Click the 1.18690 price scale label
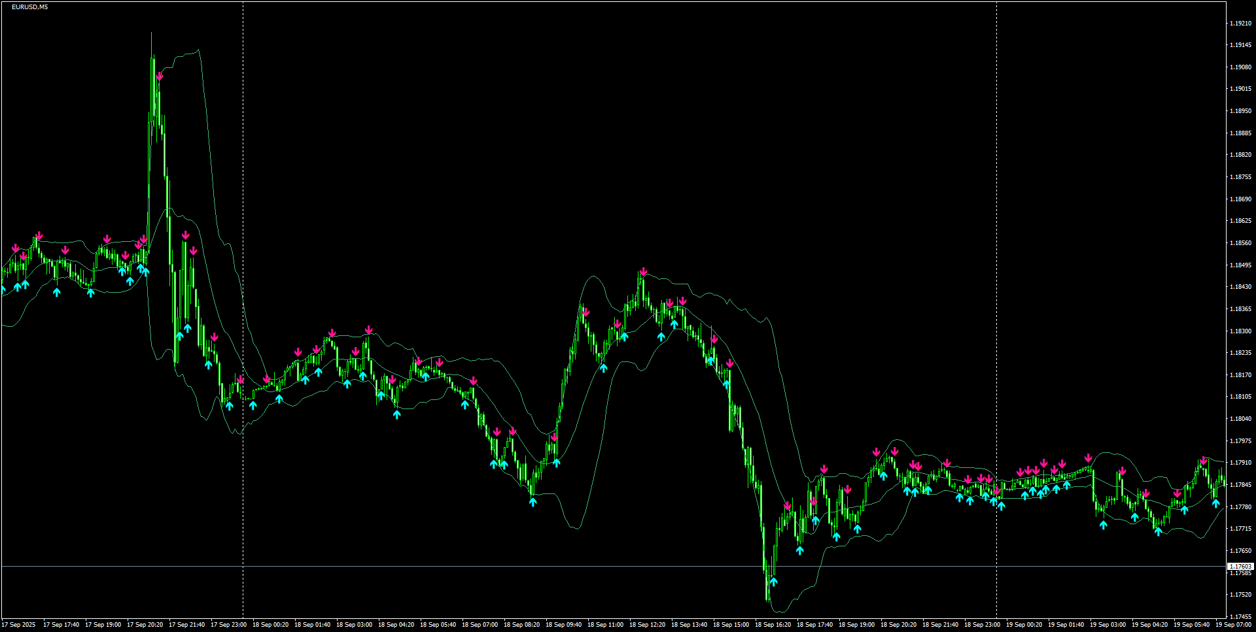This screenshot has width=1256, height=632. [1240, 199]
